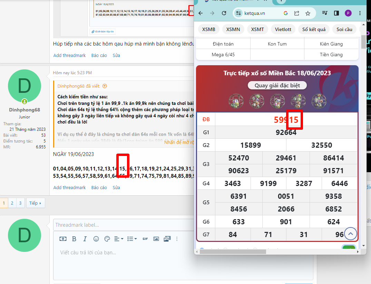Go to forum page 2
This screenshot has height=284, width=371.
pos(12,203)
